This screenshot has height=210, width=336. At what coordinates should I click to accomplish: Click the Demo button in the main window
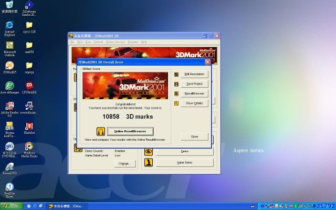(184, 151)
